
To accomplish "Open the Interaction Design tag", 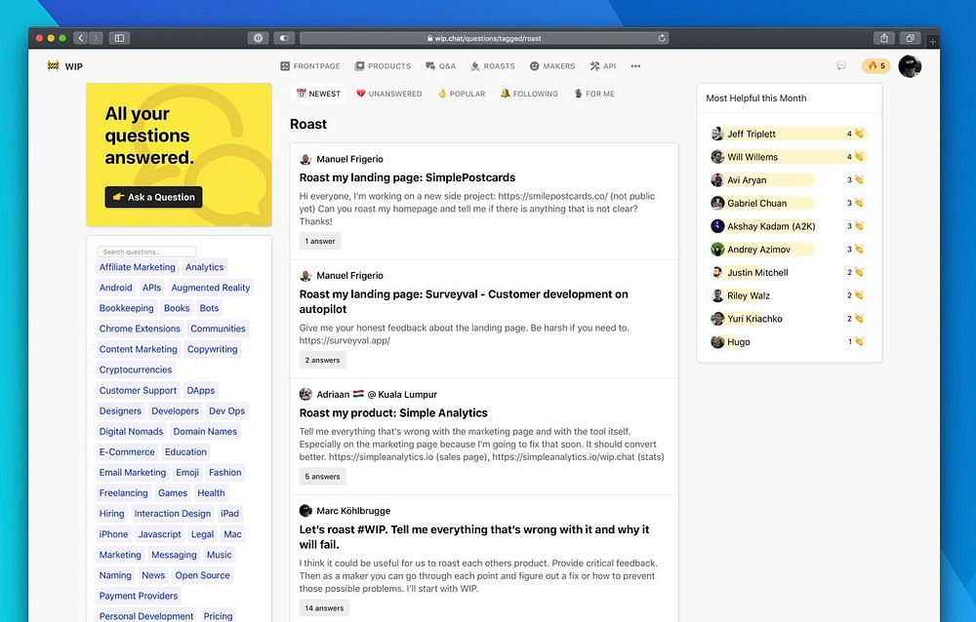I will click(173, 514).
